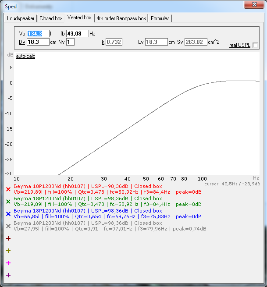
Task: Click the Nv vent count field
Action: pyautogui.click(x=70, y=42)
